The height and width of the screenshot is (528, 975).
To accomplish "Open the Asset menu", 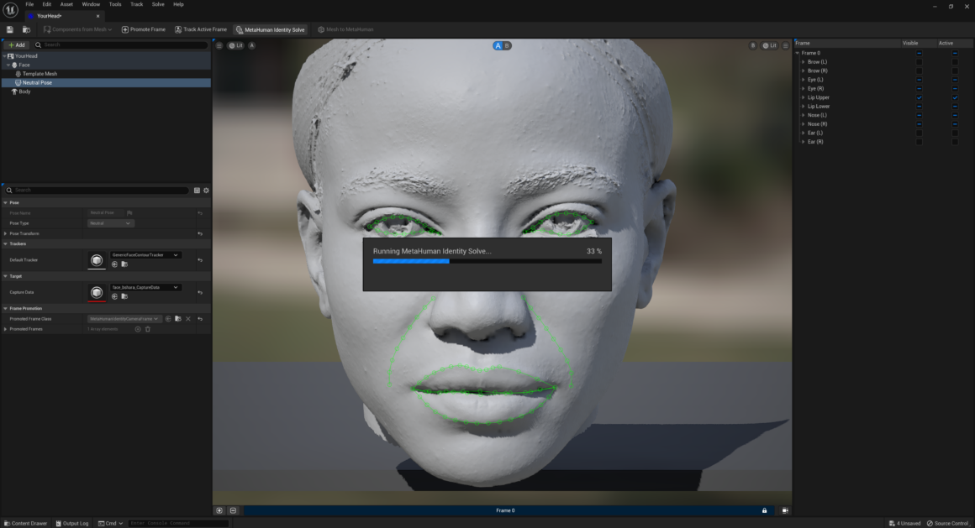I will 66,4.
